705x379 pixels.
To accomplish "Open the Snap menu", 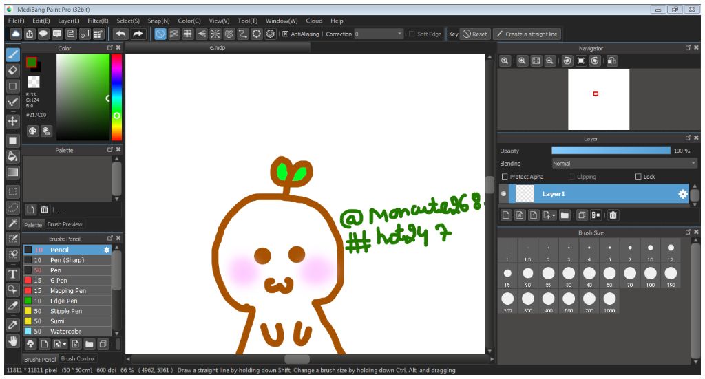I will 158,21.
